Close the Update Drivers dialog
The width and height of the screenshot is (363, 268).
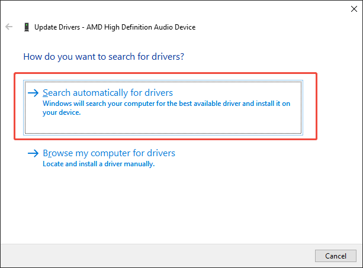click(354, 9)
